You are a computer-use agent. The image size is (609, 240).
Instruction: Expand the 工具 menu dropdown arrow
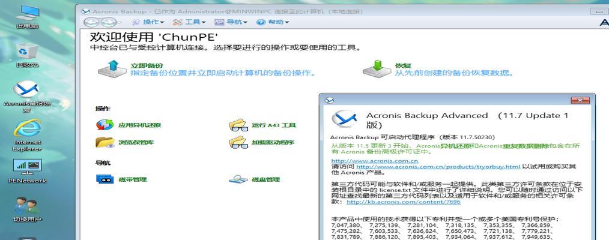point(204,22)
